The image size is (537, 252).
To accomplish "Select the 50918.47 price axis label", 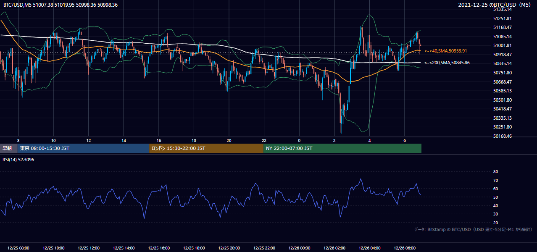I will tap(502, 55).
